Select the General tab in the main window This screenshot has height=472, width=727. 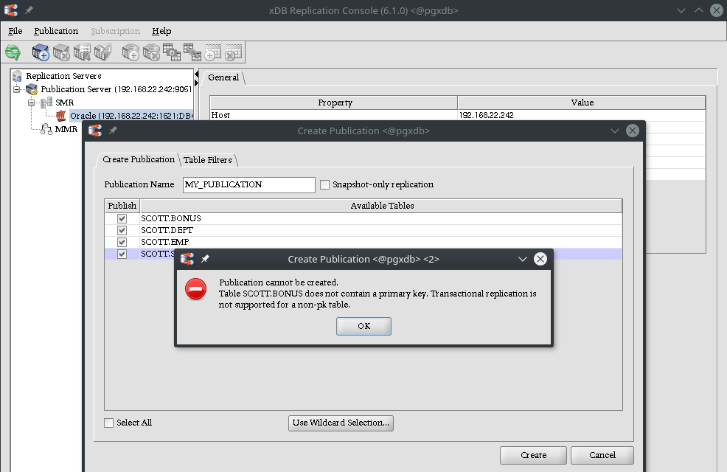223,77
